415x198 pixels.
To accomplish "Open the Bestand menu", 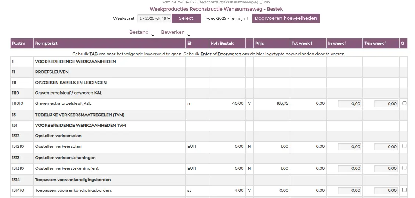I will tap(139, 32).
